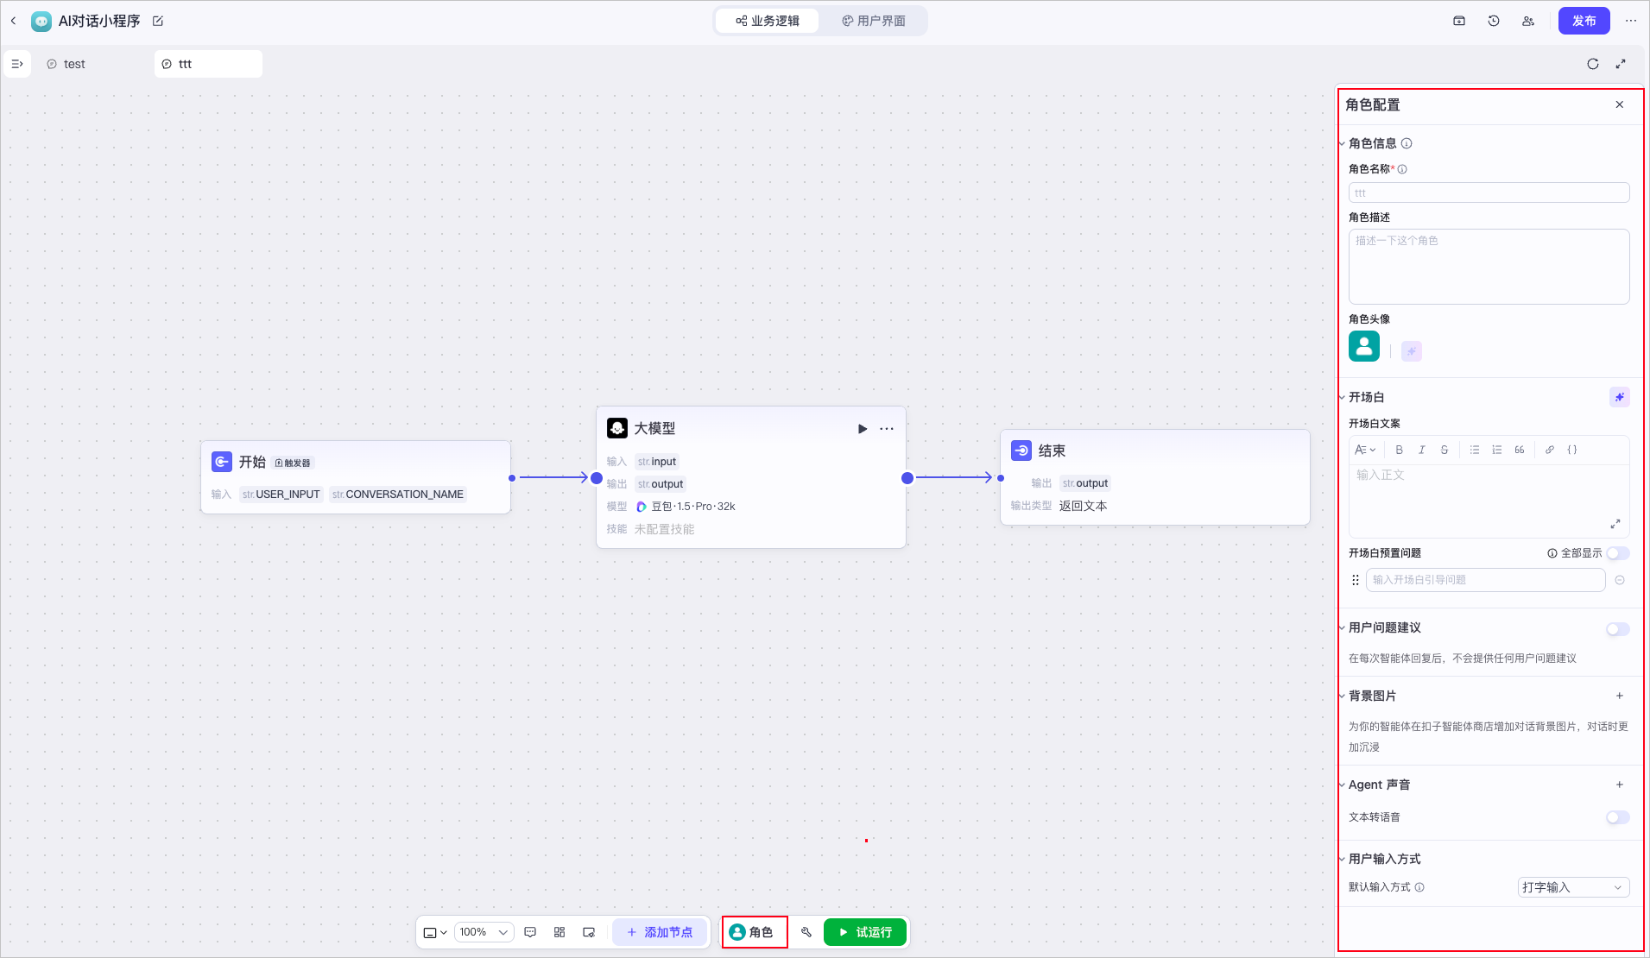Open the debug console icon near 发布
The image size is (1650, 958).
tap(1459, 21)
